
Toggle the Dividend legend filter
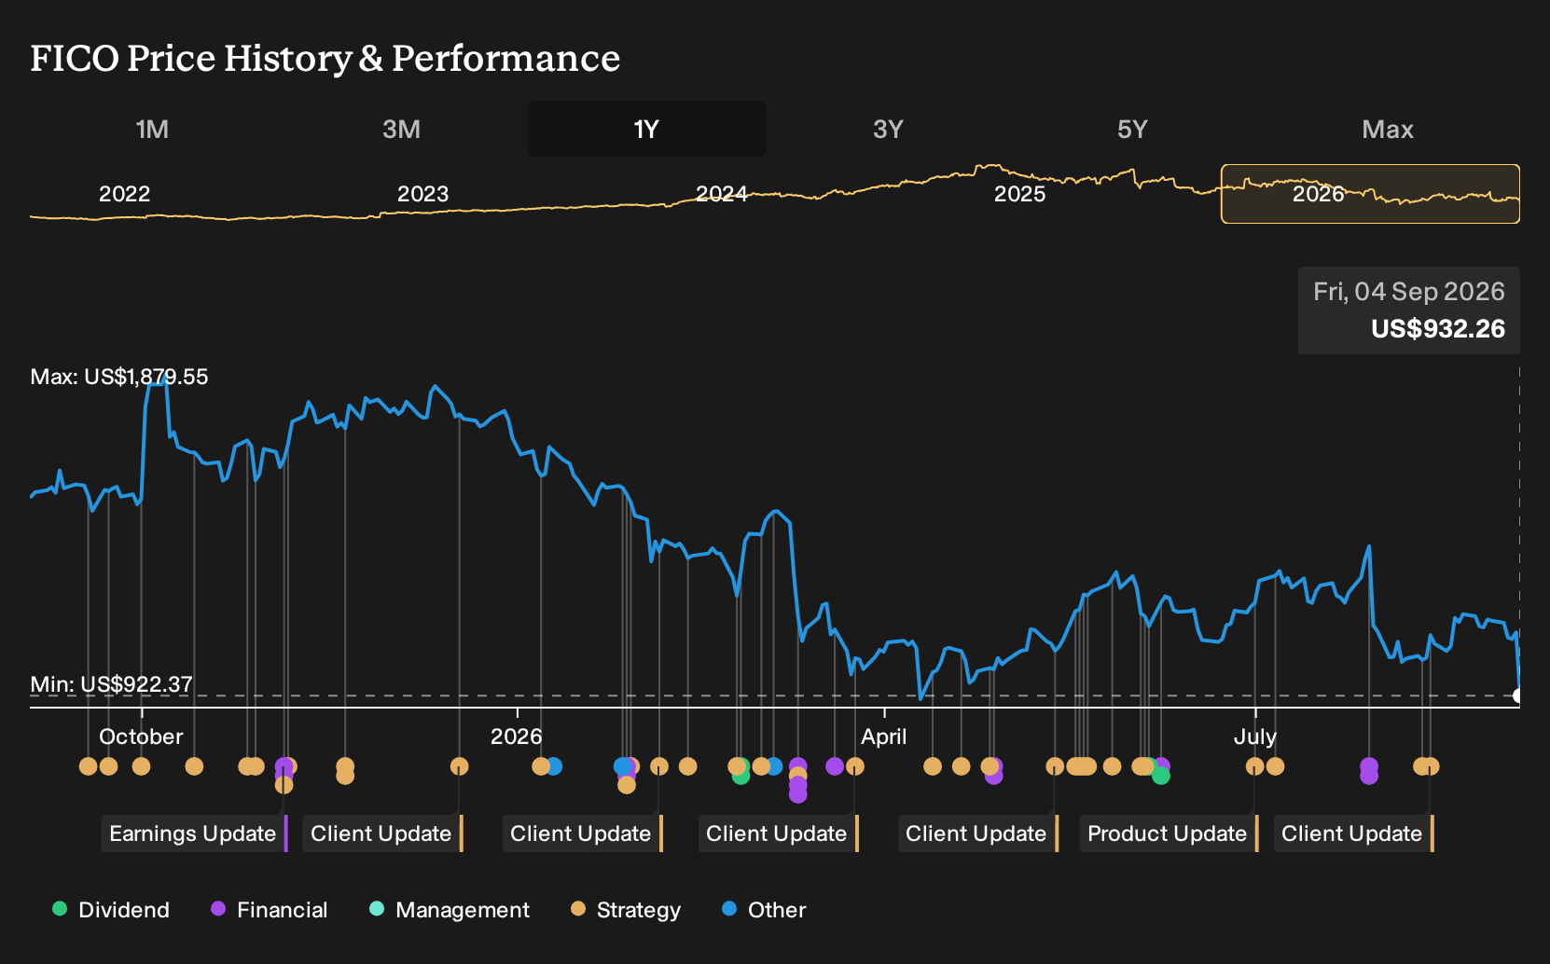click(x=111, y=910)
